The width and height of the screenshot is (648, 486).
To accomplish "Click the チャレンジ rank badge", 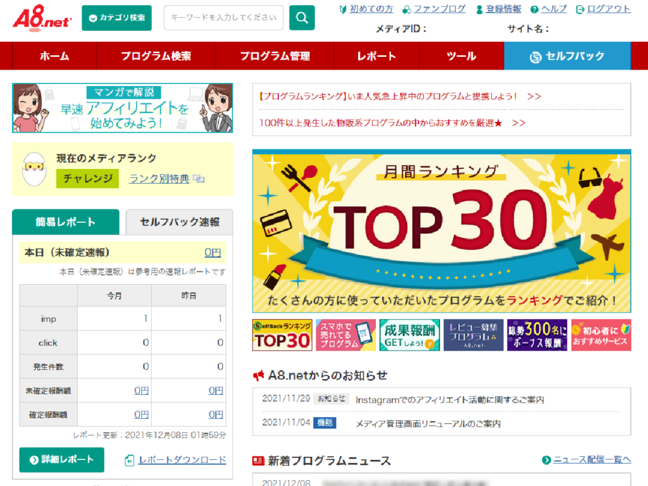I will (x=87, y=178).
